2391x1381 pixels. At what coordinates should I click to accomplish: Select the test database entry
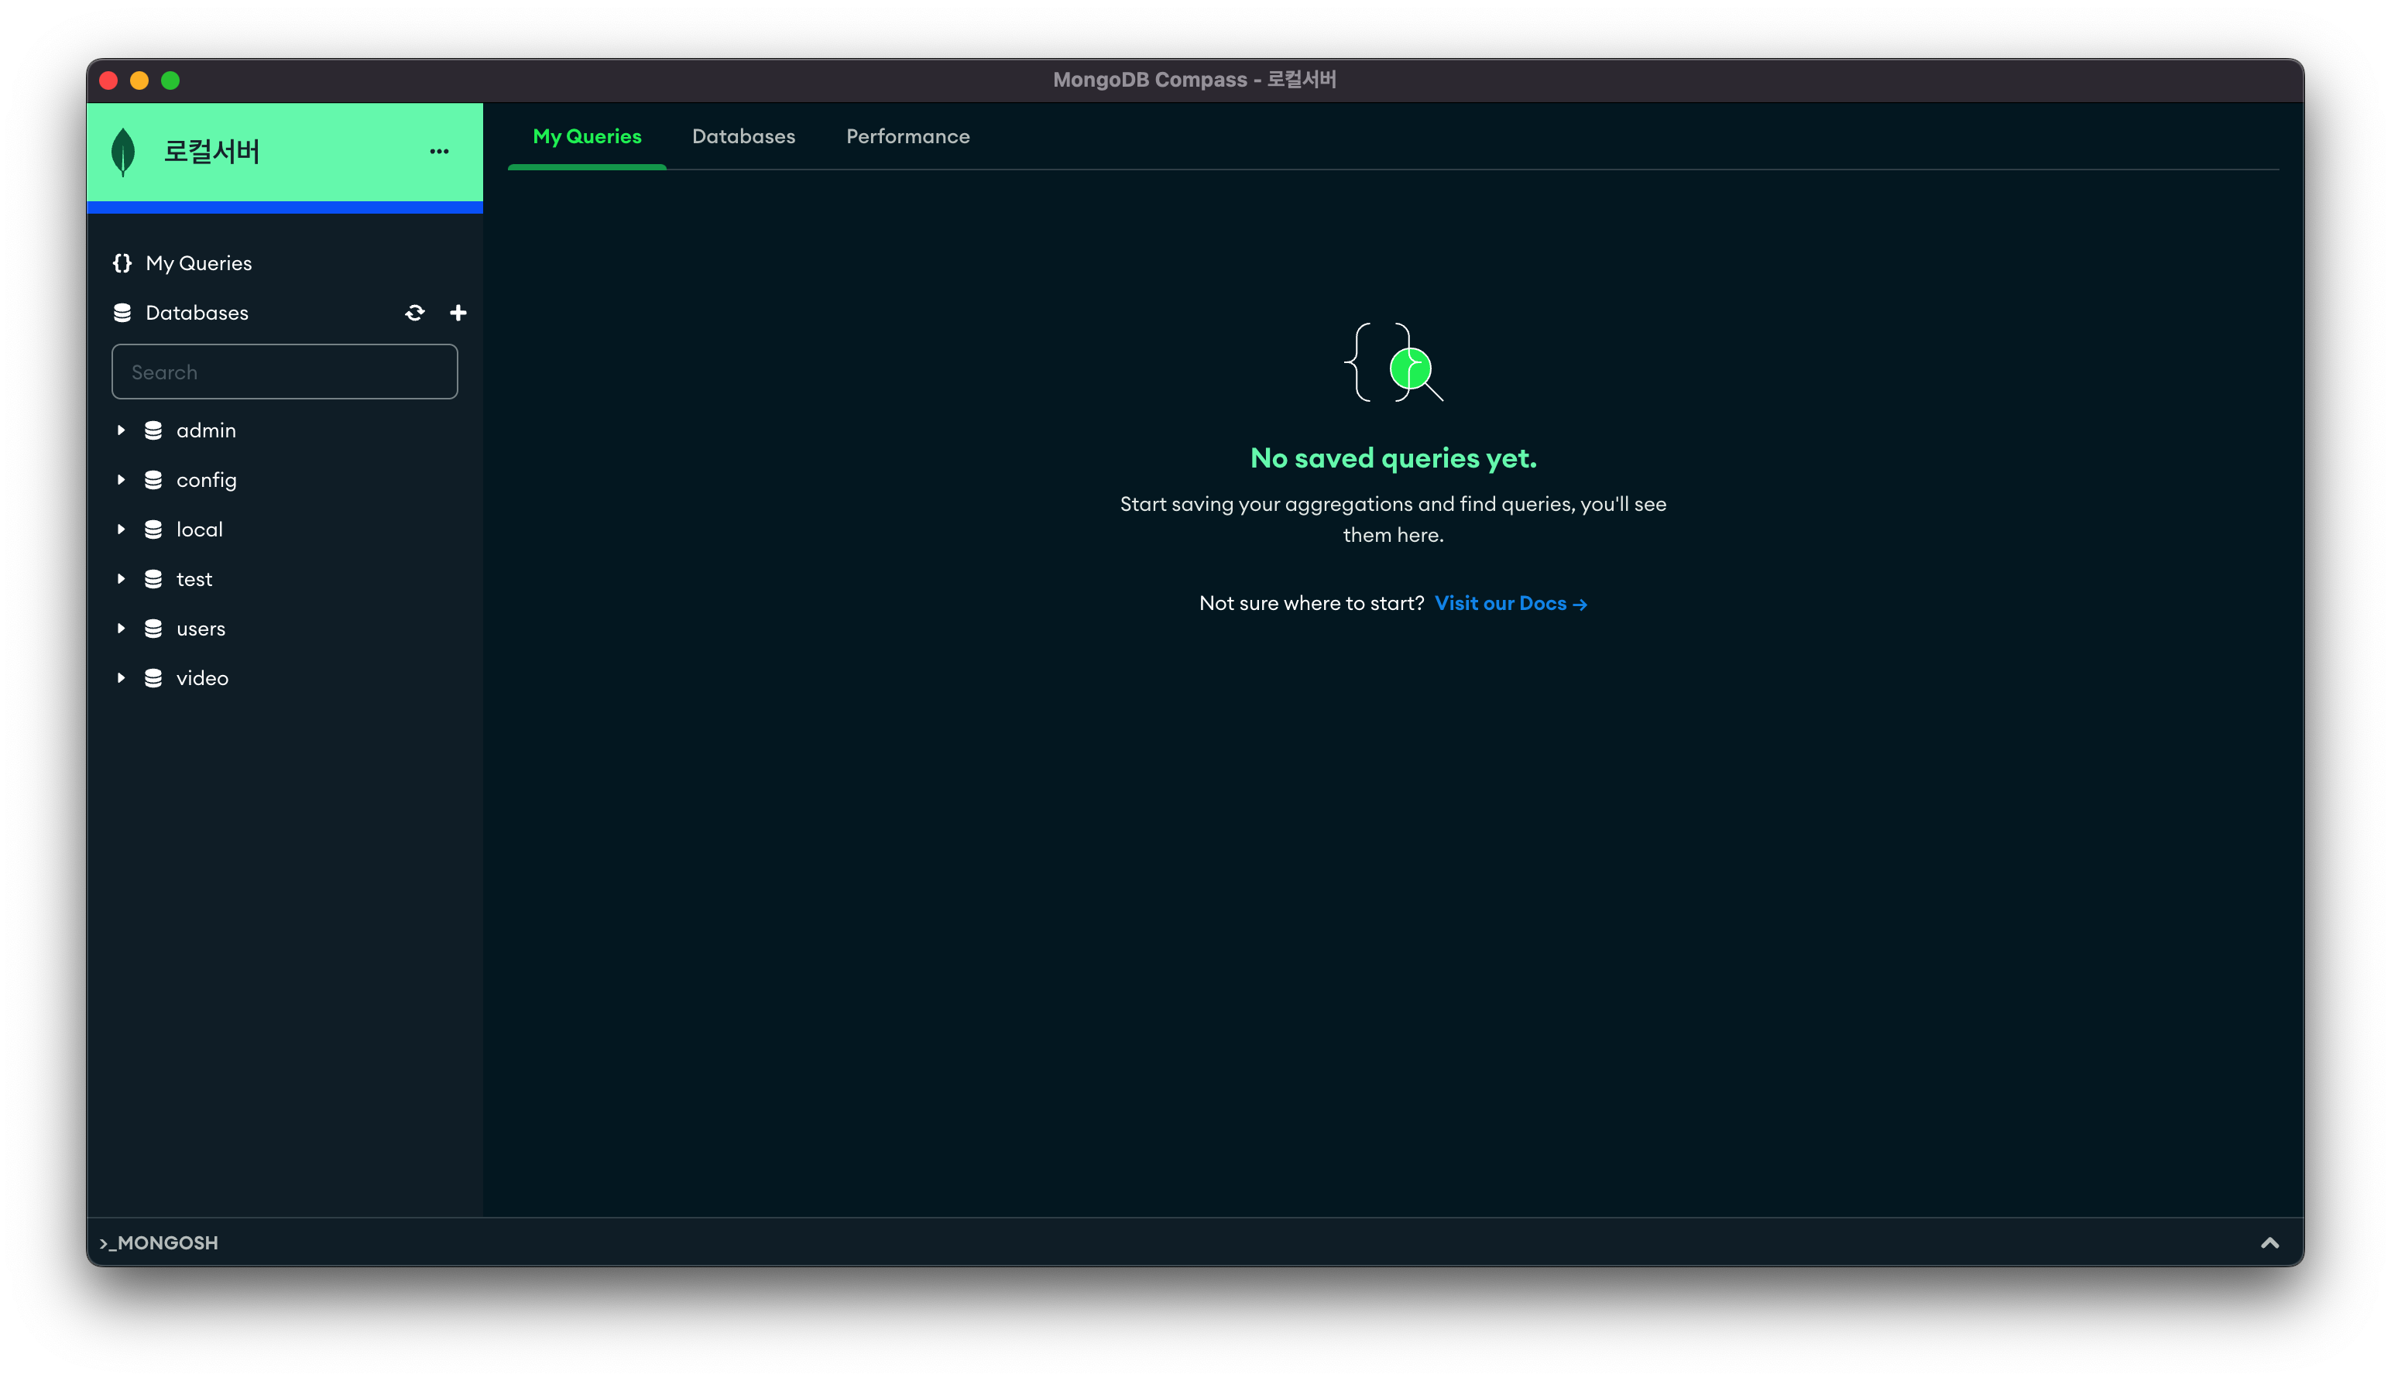pyautogui.click(x=194, y=580)
